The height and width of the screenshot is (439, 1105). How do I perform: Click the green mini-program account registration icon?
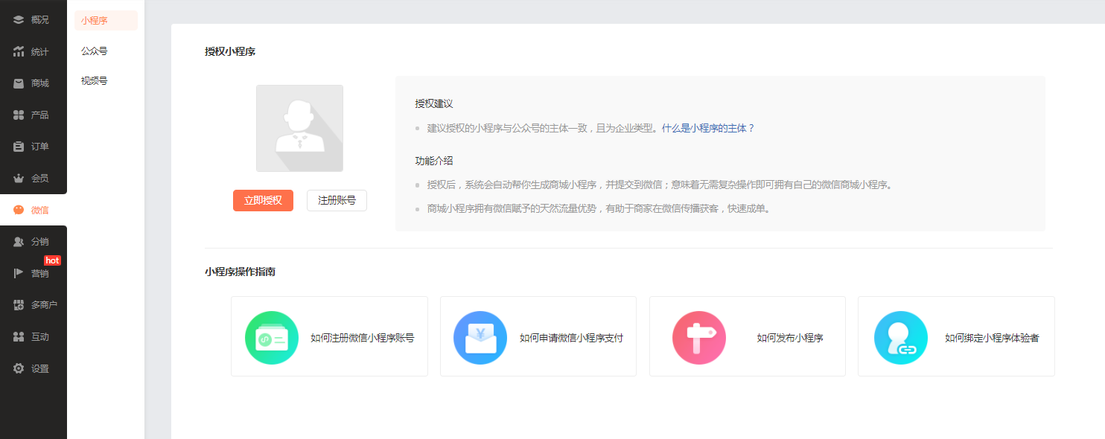272,338
